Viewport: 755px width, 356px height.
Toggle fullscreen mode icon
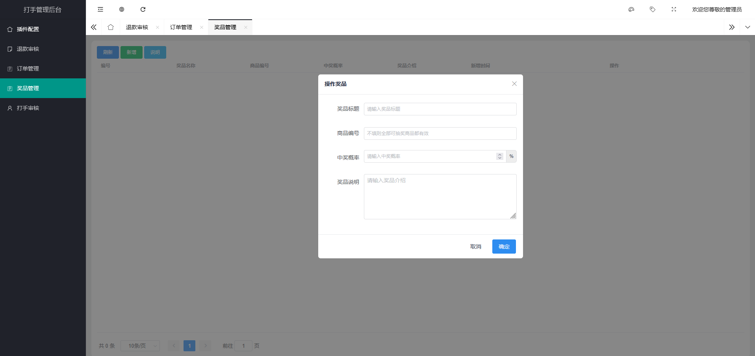(x=674, y=9)
